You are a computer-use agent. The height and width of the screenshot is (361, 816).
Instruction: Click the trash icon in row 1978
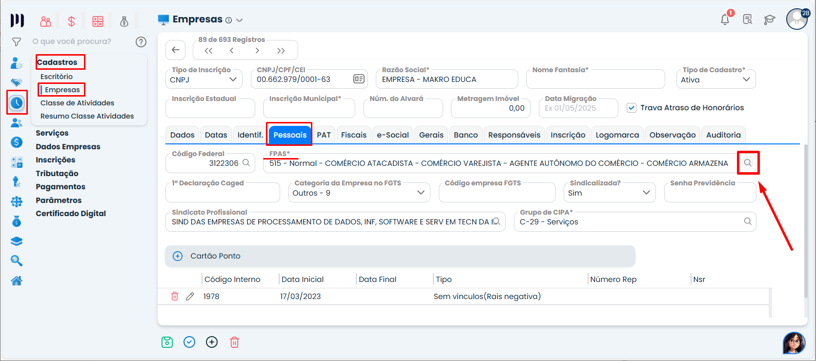(175, 296)
